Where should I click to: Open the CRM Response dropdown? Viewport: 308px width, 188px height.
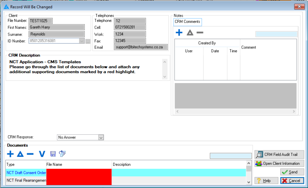click(x=101, y=137)
